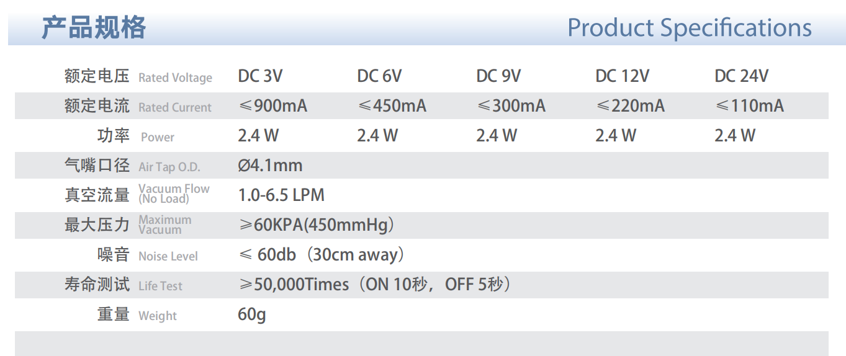The width and height of the screenshot is (846, 356).
Task: Click the "Weight" row label
Action: click(158, 316)
